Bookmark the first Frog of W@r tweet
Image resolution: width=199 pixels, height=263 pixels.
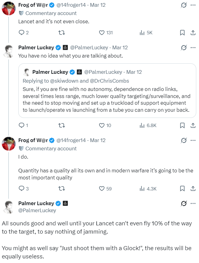pyautogui.click(x=182, y=33)
